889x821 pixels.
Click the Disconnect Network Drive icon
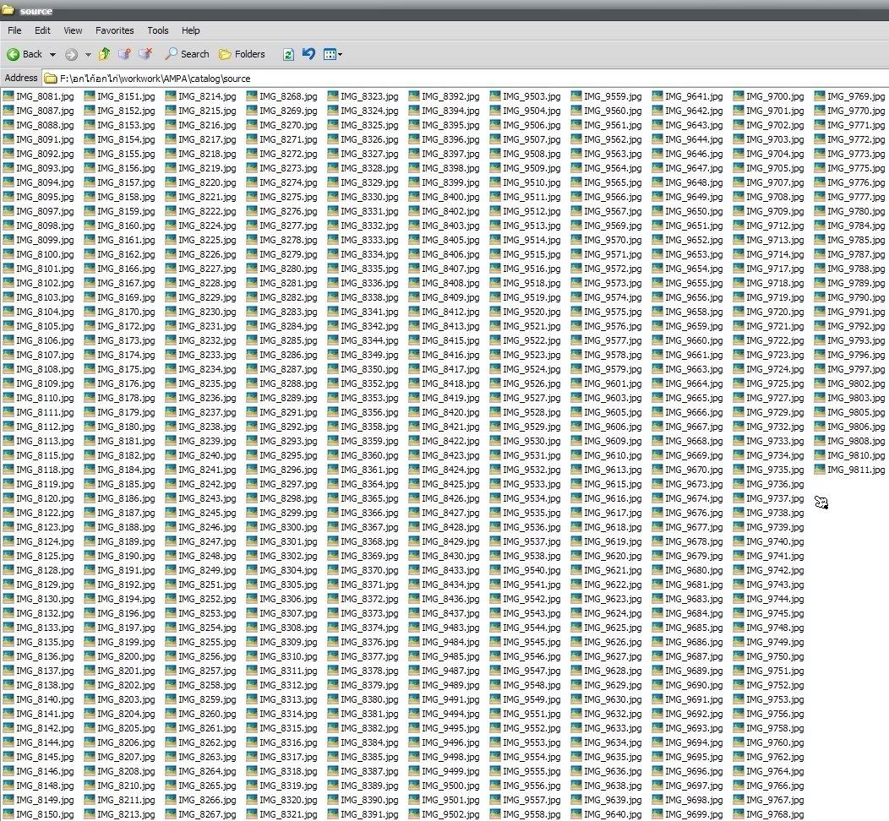145,54
